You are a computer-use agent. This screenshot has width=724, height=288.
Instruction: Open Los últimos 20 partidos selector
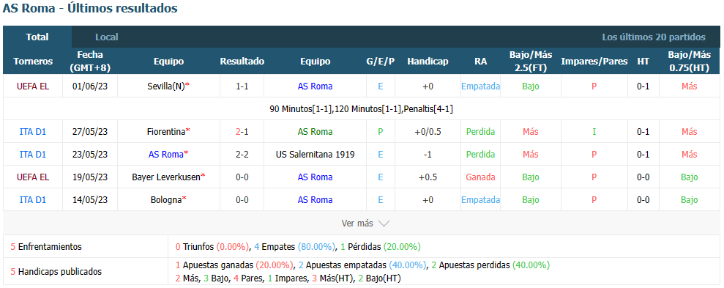pyautogui.click(x=653, y=37)
